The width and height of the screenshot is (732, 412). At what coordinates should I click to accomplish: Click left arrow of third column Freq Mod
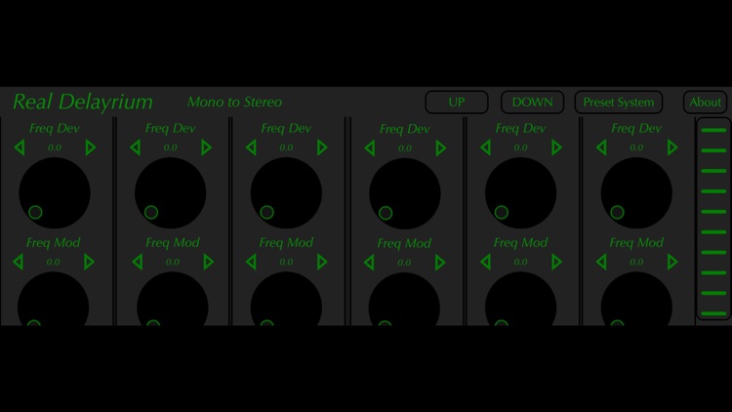pyautogui.click(x=251, y=262)
